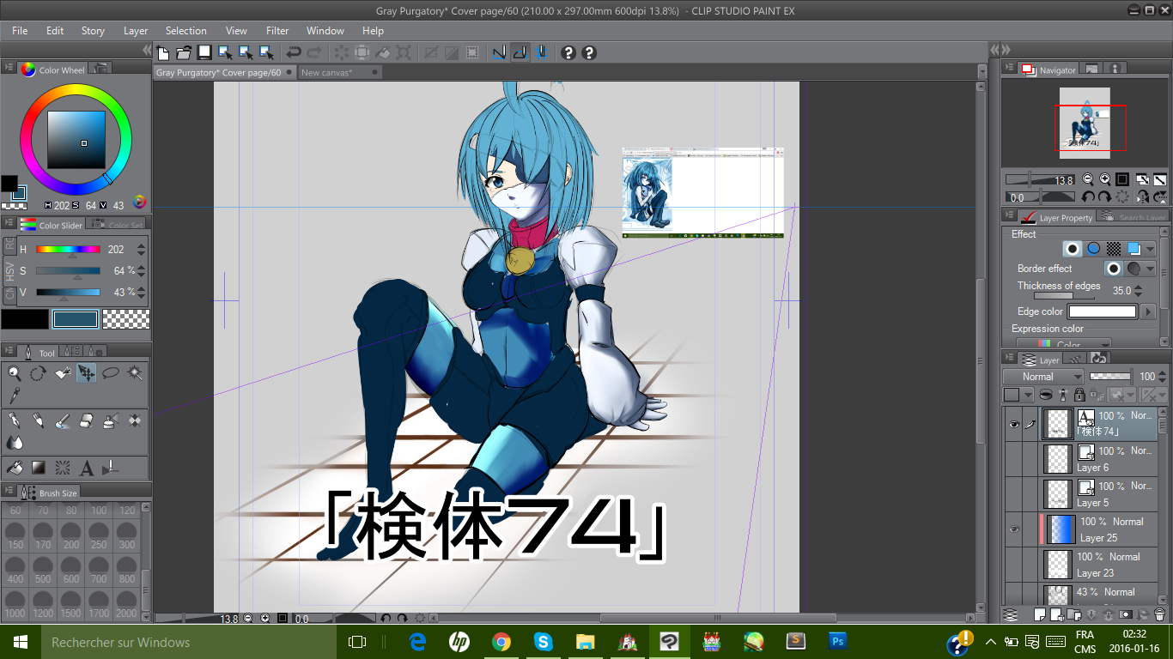The width and height of the screenshot is (1173, 659).
Task: Select the Rotate view tool
Action: coord(39,373)
